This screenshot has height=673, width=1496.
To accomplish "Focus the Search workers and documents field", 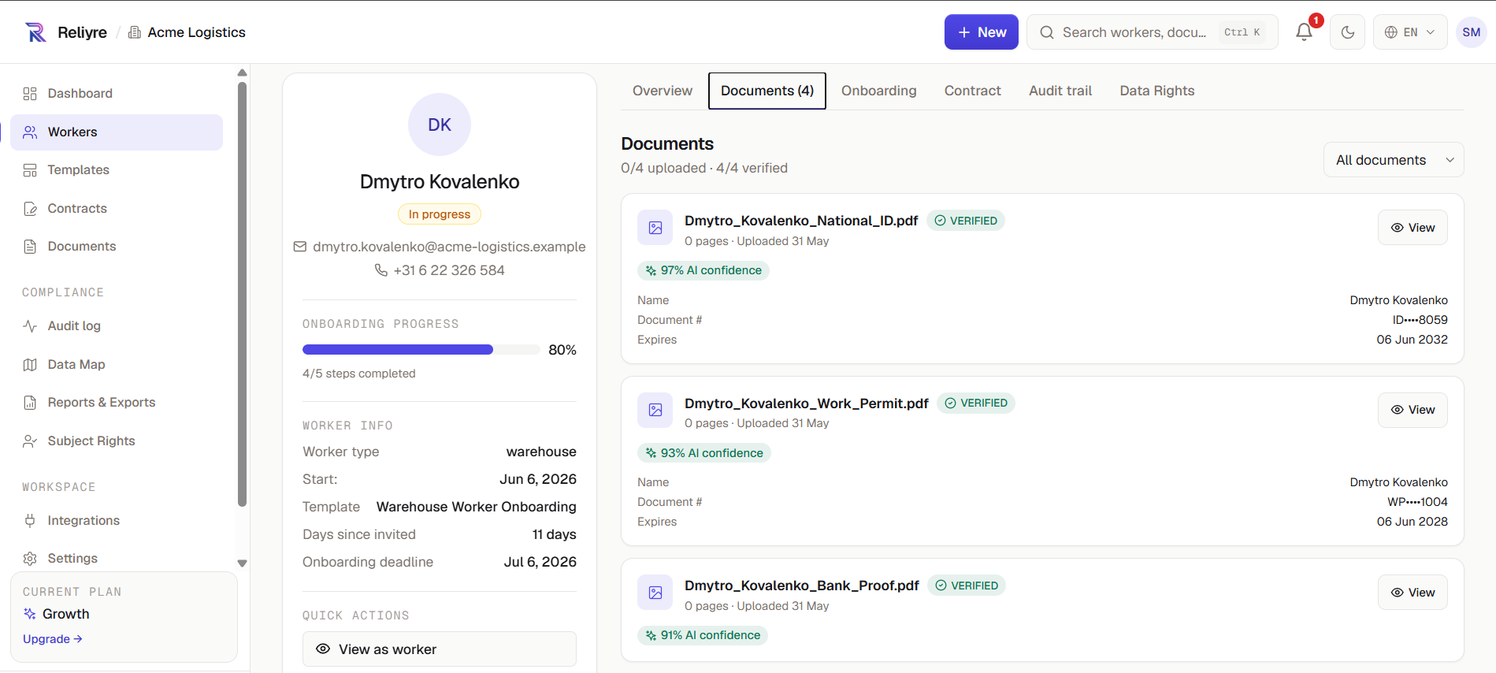I will (x=1152, y=32).
